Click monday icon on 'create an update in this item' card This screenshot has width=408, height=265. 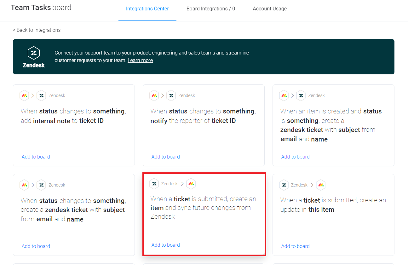click(x=321, y=185)
